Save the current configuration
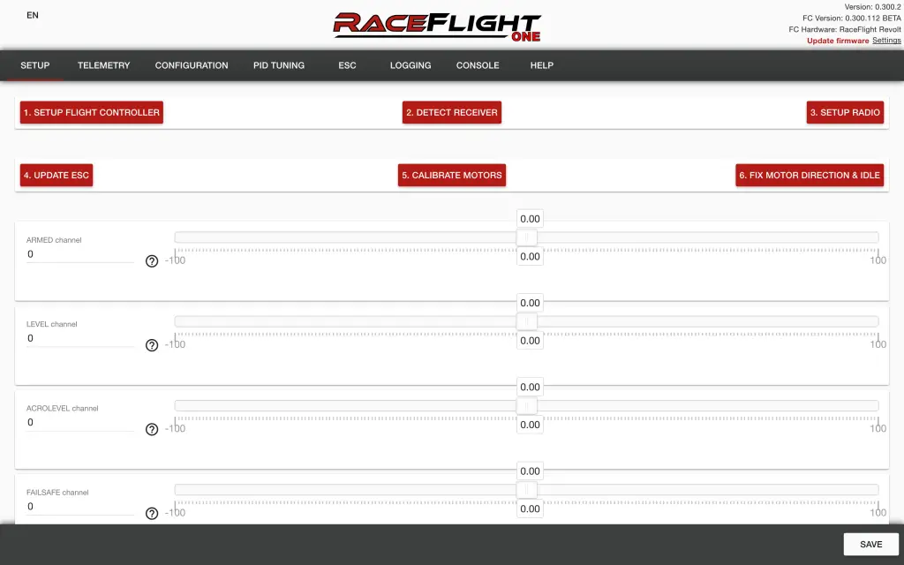Viewport: 904px width, 565px height. pos(870,544)
